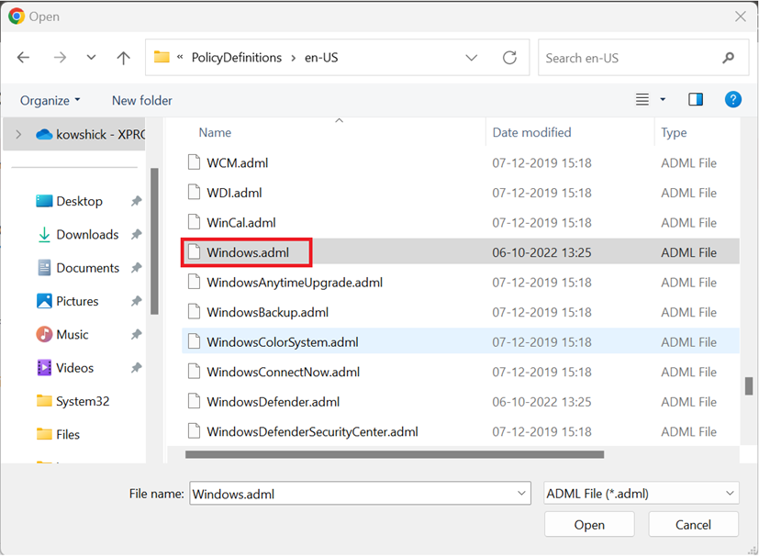The image size is (759, 557).
Task: Click the Music folder icon
Action: pos(44,335)
